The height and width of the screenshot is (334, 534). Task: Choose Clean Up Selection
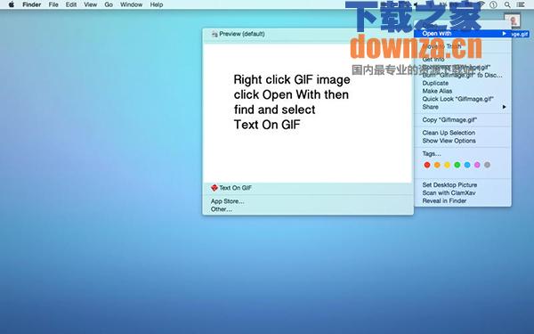coord(449,133)
